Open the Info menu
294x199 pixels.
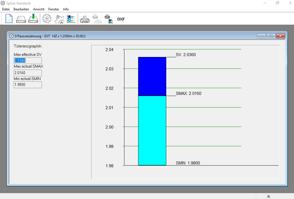(66, 9)
